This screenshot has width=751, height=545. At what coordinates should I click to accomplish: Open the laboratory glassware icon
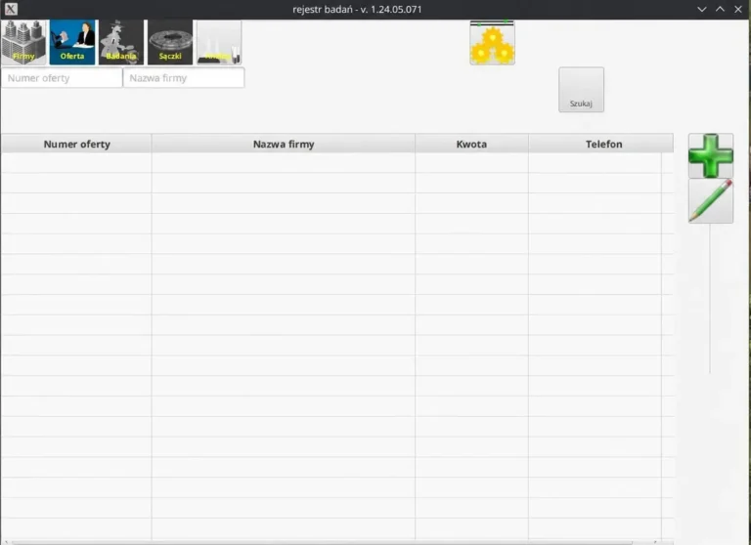pos(219,42)
